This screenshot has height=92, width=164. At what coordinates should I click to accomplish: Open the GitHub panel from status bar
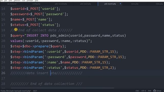pyautogui.click(x=157, y=91)
